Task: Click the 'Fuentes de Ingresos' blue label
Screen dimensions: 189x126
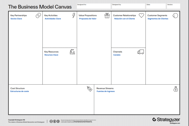Action: 106,92
